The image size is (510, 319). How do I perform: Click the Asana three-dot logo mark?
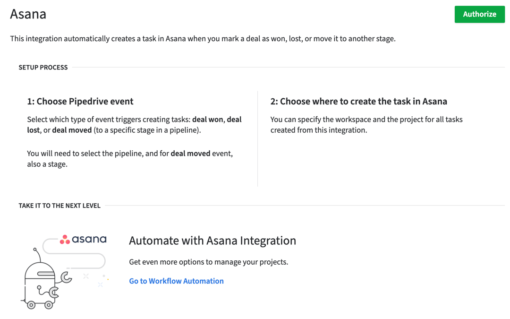(65, 239)
